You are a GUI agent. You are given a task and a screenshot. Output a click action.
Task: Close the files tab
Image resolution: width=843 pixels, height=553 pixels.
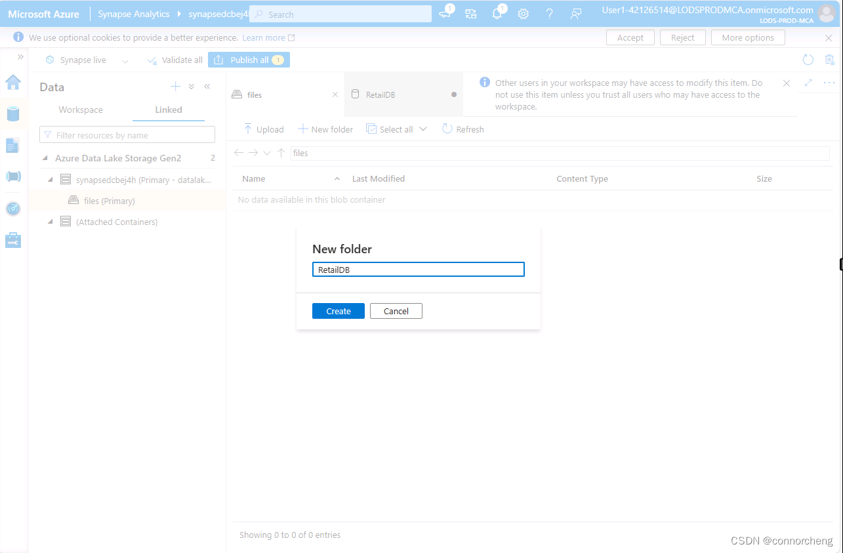335,94
